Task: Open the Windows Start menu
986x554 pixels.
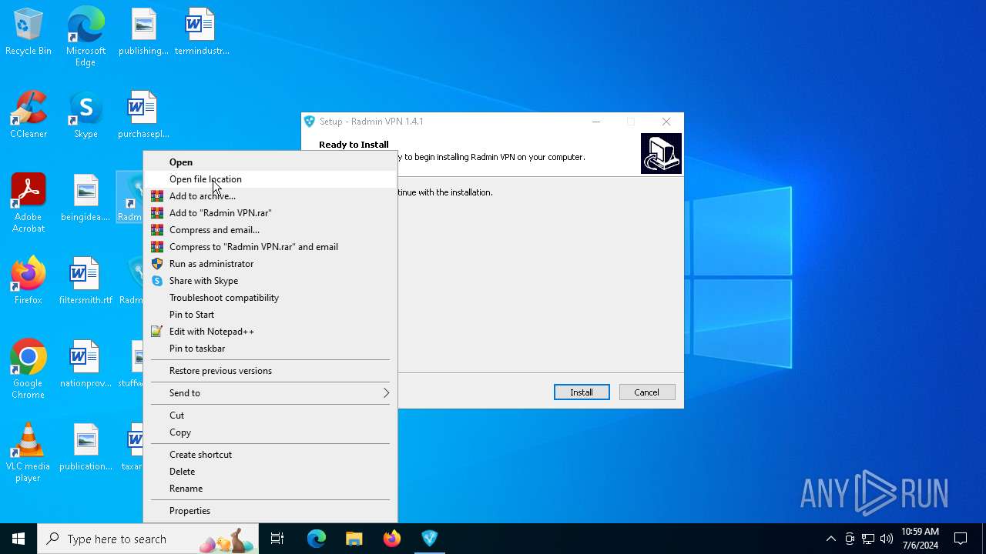Action: pyautogui.click(x=18, y=539)
